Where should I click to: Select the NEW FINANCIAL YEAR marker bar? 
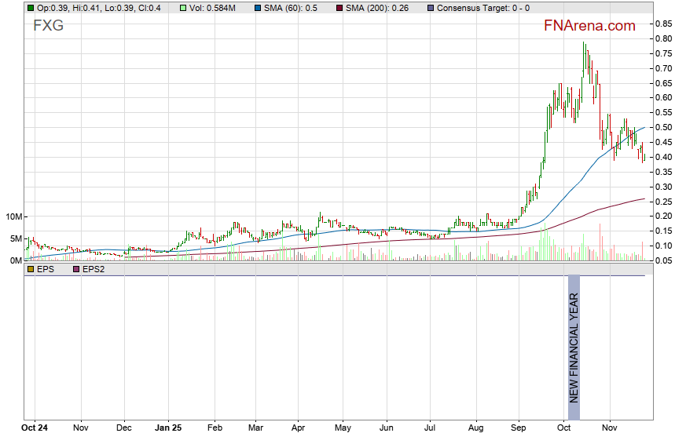[x=574, y=348]
